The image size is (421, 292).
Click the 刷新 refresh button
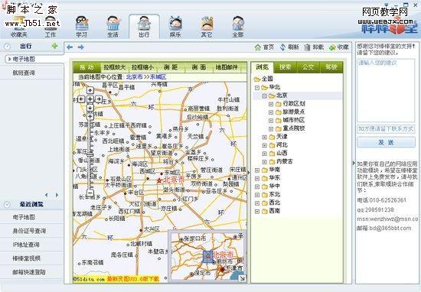point(289,47)
